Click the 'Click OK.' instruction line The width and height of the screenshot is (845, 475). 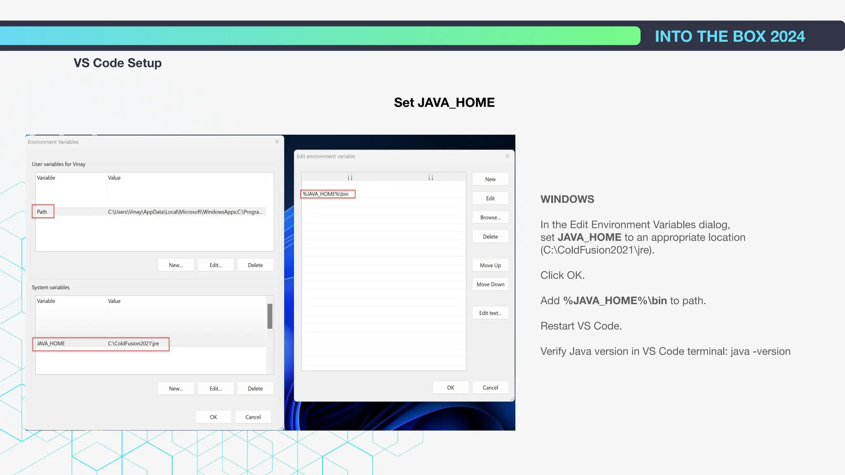click(562, 275)
